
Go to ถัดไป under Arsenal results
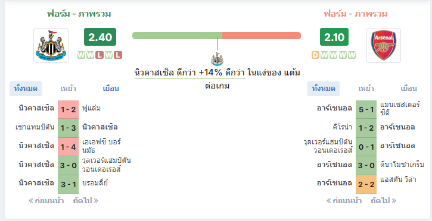point(384,201)
